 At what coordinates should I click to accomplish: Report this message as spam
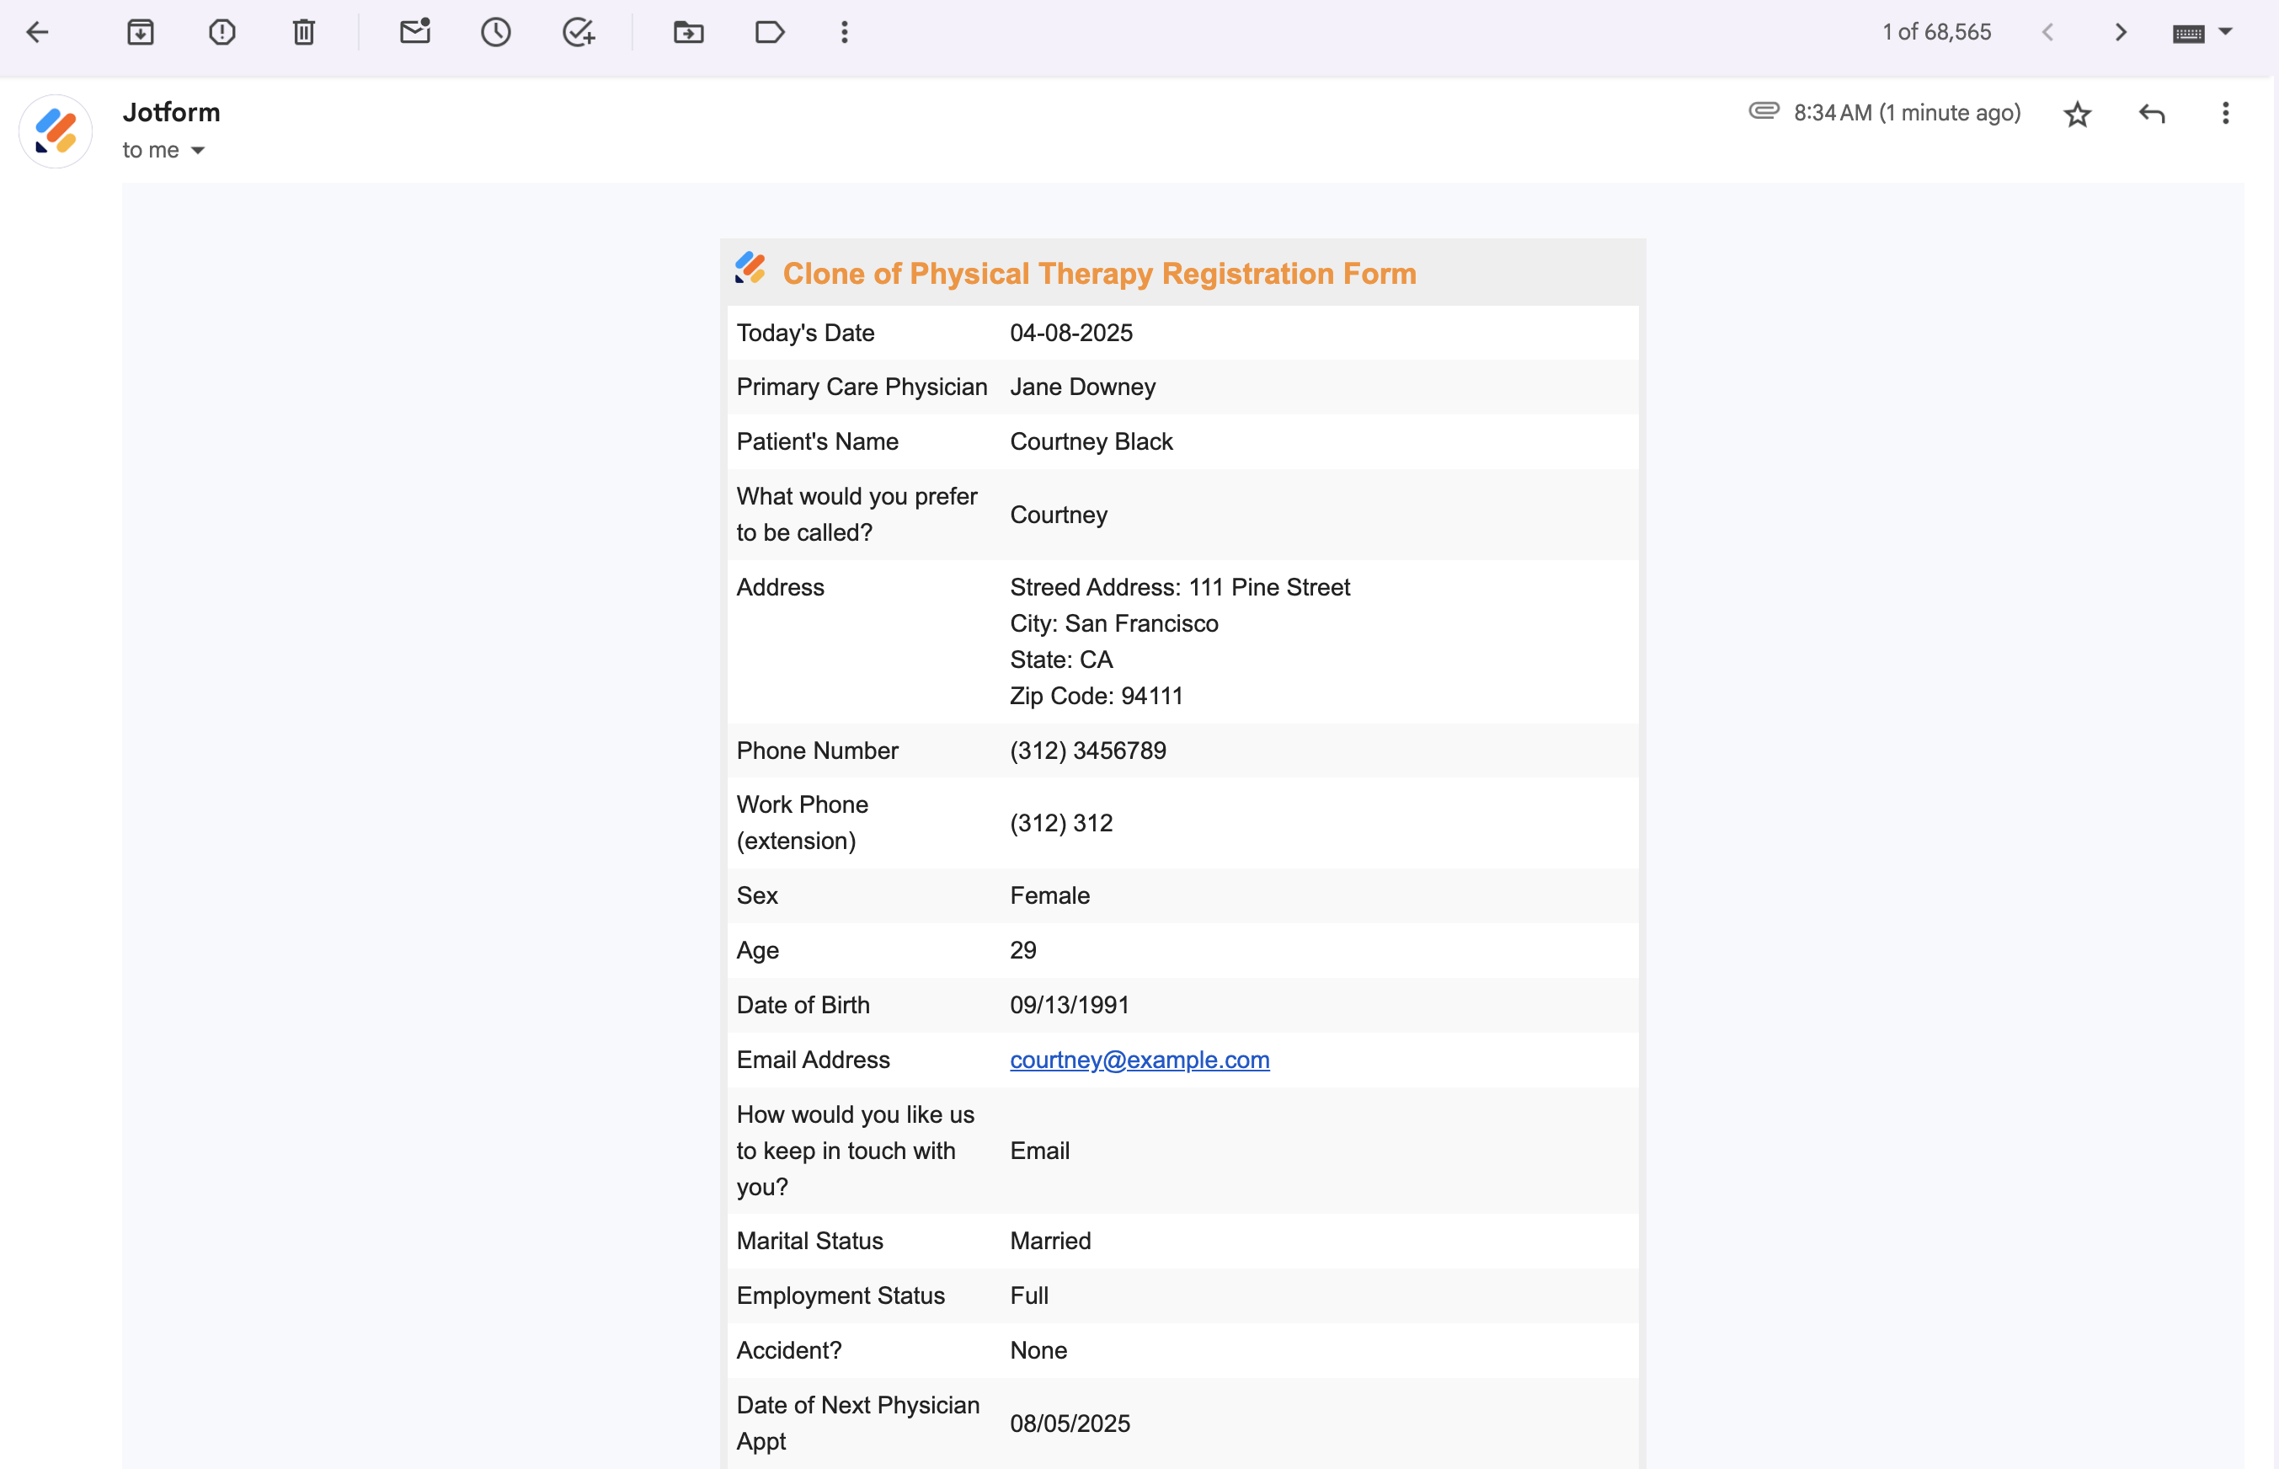(x=222, y=33)
